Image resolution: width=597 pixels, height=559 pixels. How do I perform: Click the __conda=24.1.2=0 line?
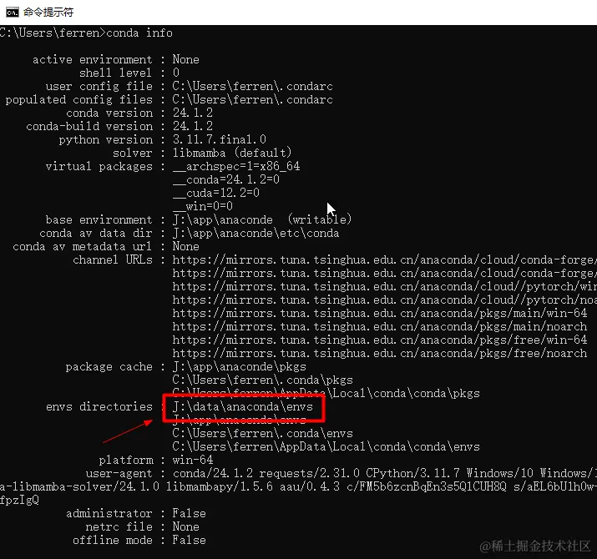click(226, 179)
